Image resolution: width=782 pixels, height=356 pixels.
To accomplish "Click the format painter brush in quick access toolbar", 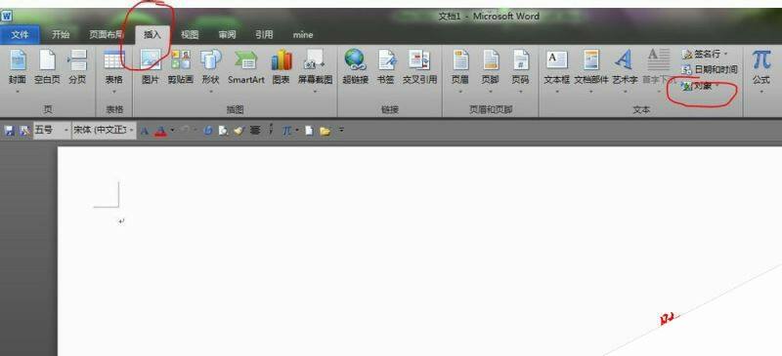I will (239, 131).
